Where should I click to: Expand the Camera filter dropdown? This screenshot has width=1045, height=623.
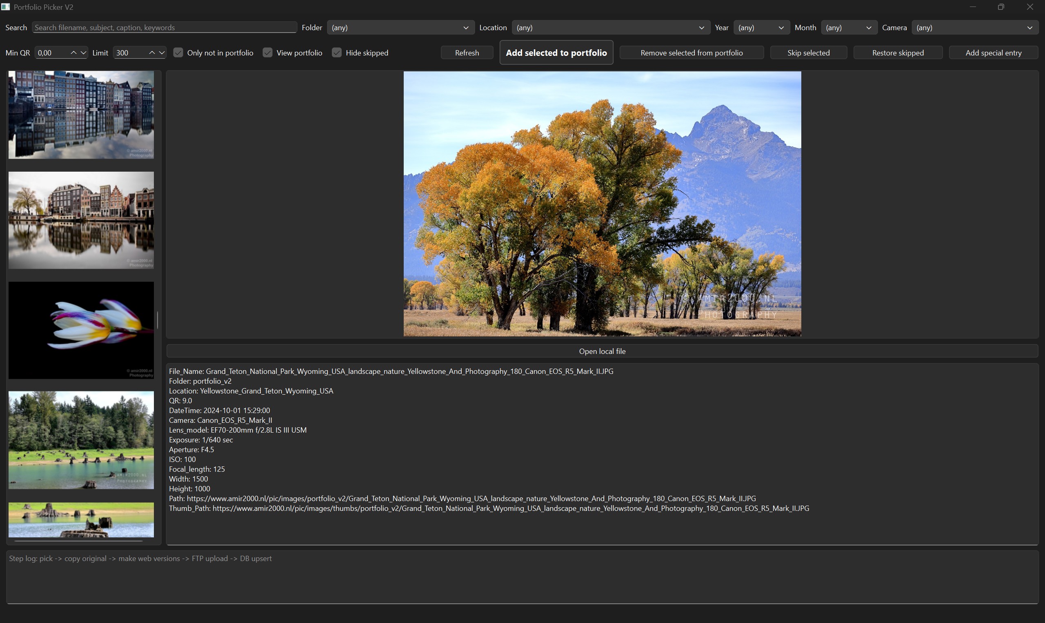(x=974, y=28)
